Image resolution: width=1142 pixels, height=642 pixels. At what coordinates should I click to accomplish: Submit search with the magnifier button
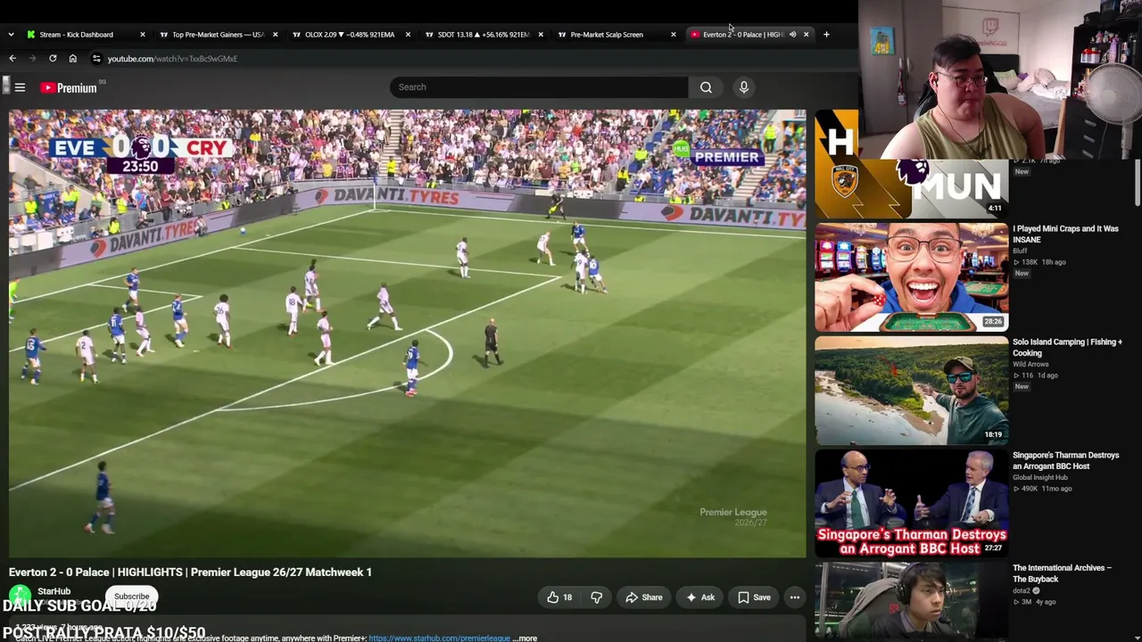coord(706,87)
